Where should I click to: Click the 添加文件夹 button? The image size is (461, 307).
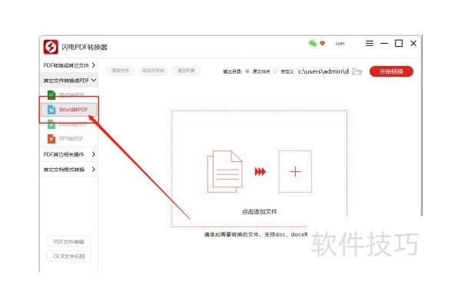(153, 71)
